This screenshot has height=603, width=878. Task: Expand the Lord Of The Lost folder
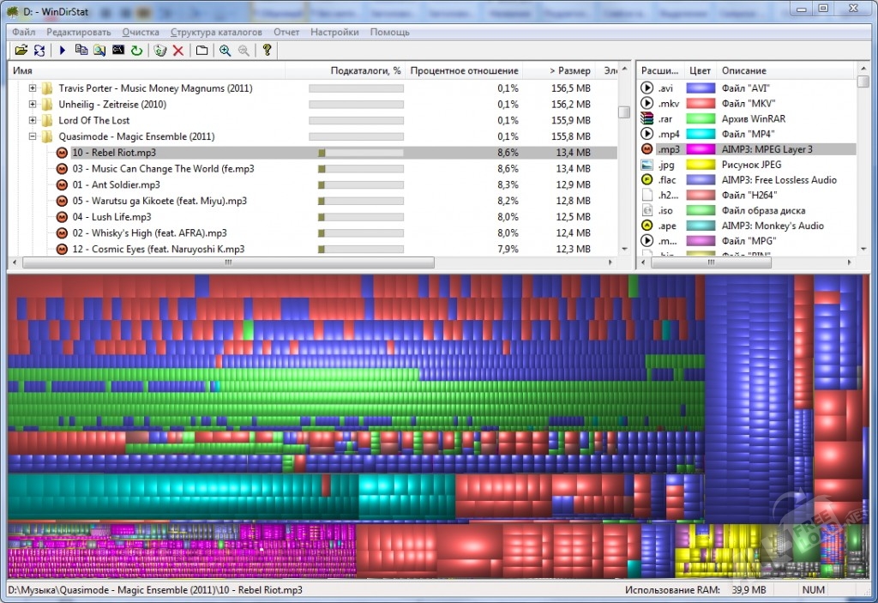click(33, 120)
